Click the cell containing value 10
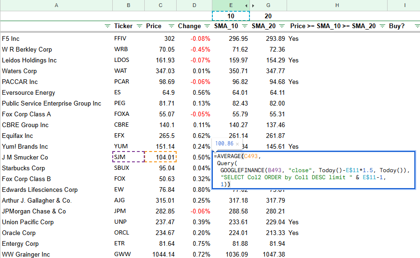Screen dimensions: 420x258 [231, 16]
